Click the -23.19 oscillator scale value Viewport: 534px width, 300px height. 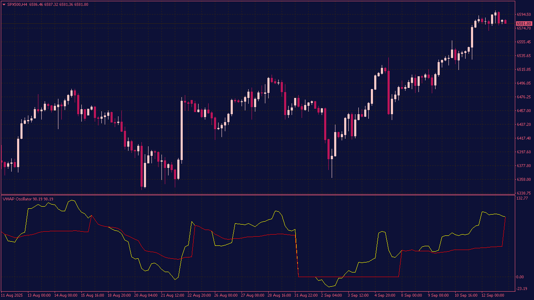click(x=522, y=289)
